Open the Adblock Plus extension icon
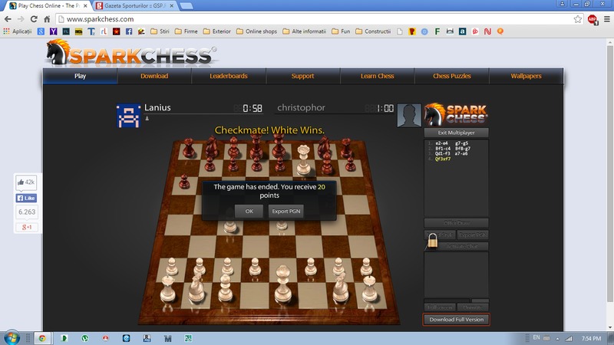 tap(593, 18)
